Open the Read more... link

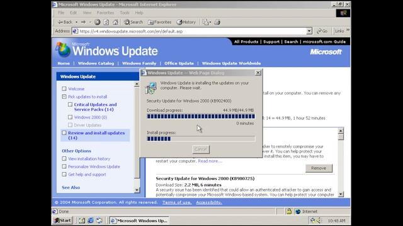pos(210,161)
